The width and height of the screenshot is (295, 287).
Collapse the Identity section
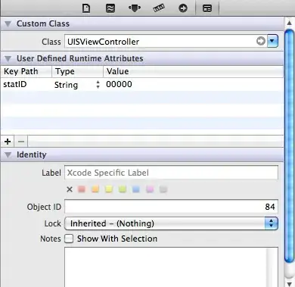pos(8,154)
